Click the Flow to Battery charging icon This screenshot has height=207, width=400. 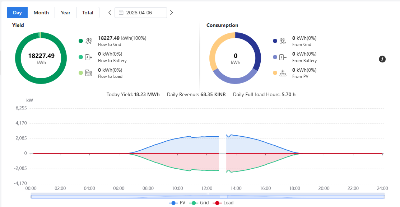[89, 57]
